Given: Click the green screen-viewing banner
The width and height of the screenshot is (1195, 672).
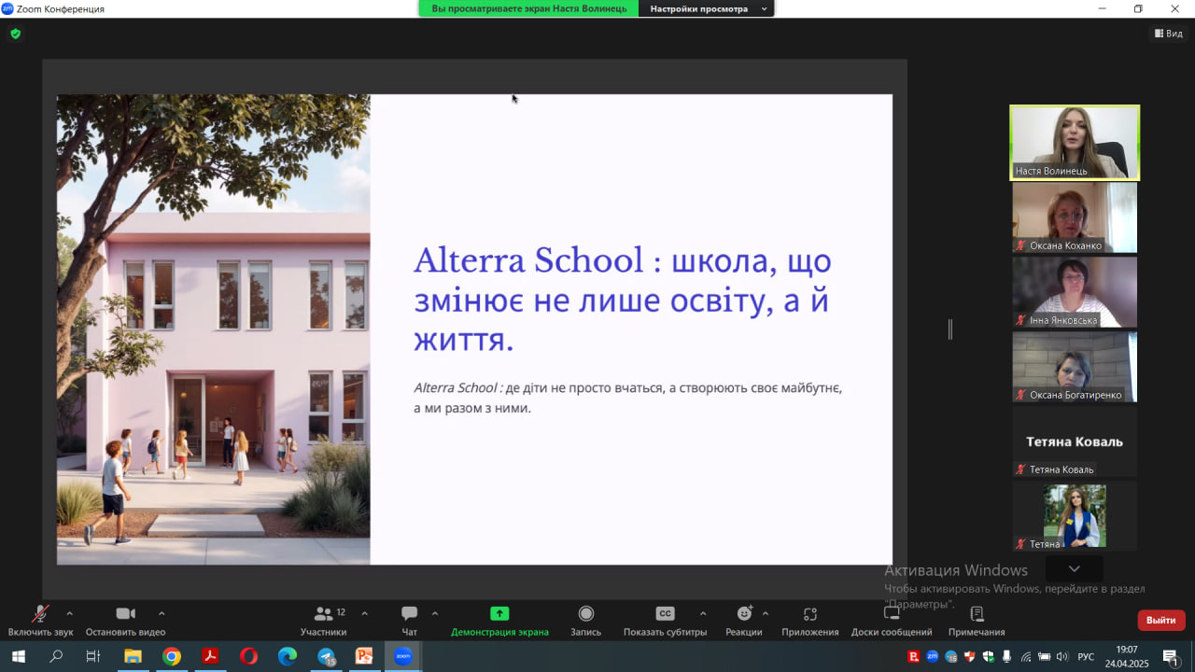Looking at the screenshot, I should pos(528,8).
